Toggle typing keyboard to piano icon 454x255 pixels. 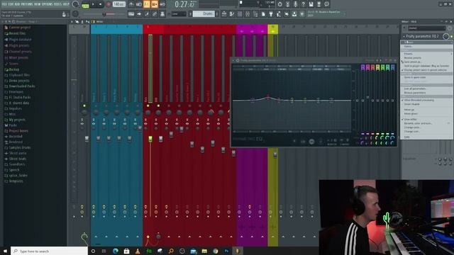(131, 14)
